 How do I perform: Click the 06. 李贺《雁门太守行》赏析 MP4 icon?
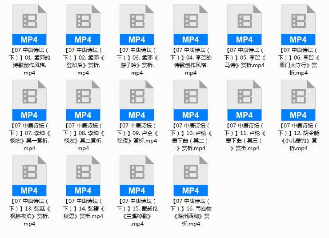(298, 25)
